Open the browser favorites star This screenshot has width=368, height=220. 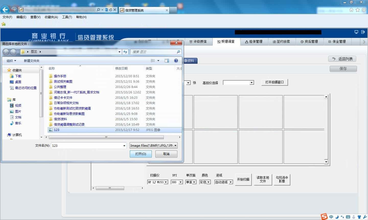click(x=358, y=10)
